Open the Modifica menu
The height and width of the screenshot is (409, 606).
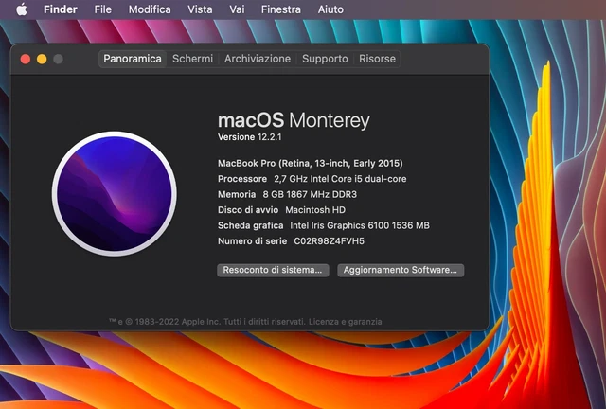point(150,9)
